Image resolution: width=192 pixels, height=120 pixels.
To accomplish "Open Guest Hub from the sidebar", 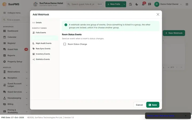I will click(15, 49).
